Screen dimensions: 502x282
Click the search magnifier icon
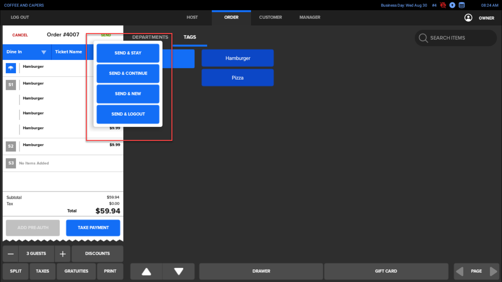click(423, 38)
